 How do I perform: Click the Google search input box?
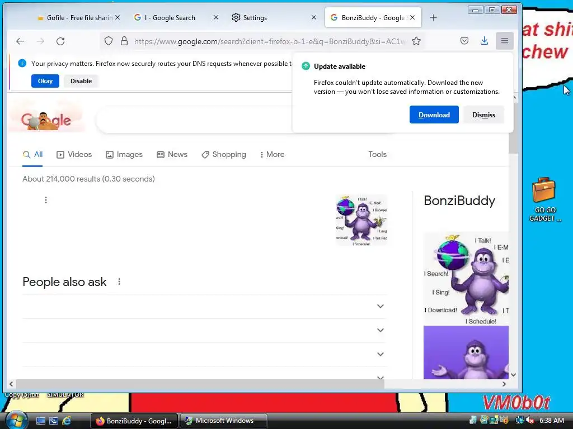[x=194, y=120]
